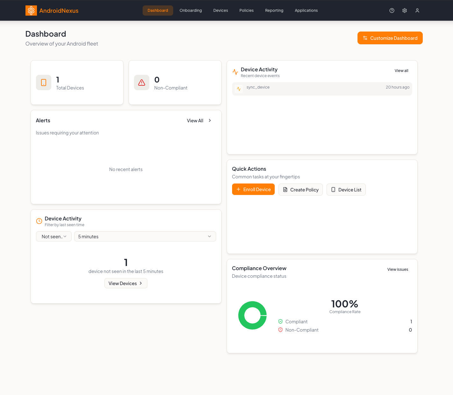Click the warning triangle on Non-Compliant card

point(141,82)
